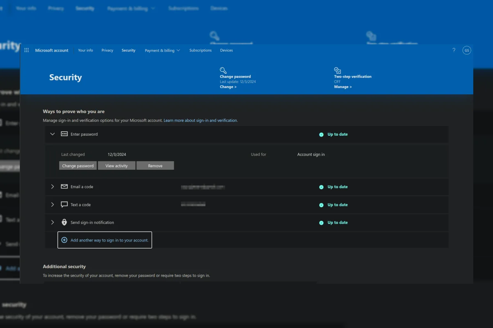Click the Two-step verification heading text
The image size is (493, 328).
tap(353, 77)
